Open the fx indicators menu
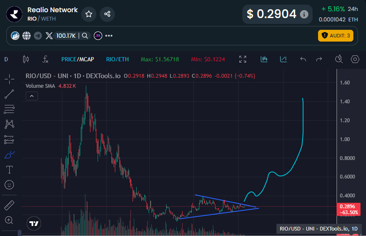The image size is (366, 236). (45, 59)
